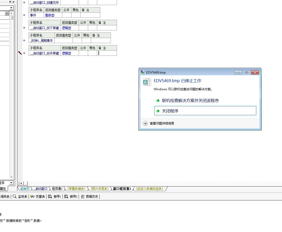Expand __启动窗口_放开某键 subroutine plus sign
This screenshot has width=282, height=232.
point(24,53)
